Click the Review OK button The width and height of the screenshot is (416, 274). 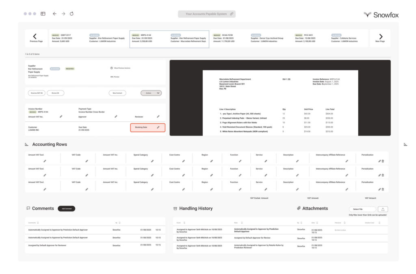click(x=55, y=93)
